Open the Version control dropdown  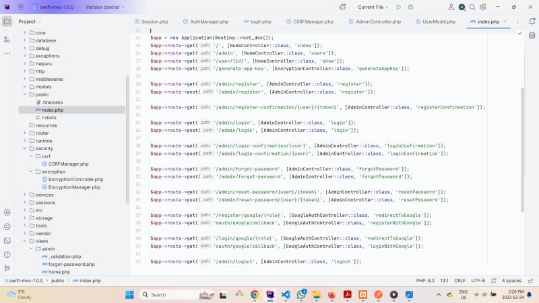pos(105,7)
